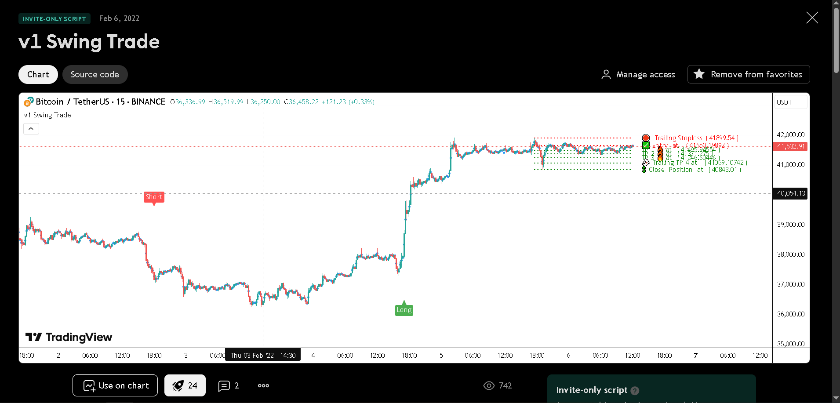Click the Close Position at (40843.01) label
This screenshot has width=840, height=403.
coord(695,170)
